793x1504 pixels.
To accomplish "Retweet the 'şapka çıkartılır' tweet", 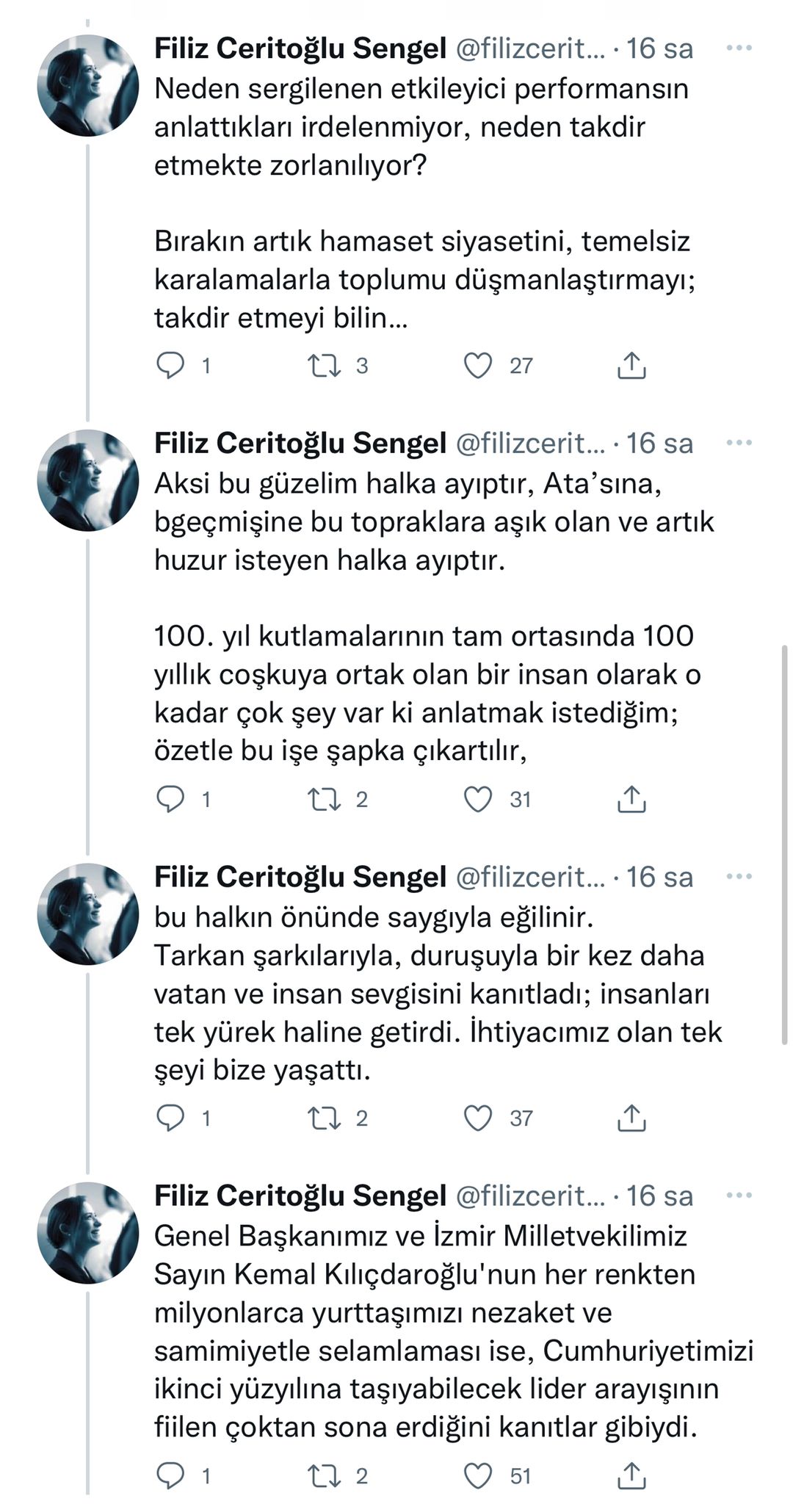I will pos(324,799).
